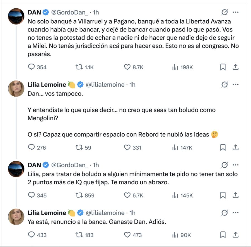The height and width of the screenshot is (247, 251).
Task: Bookmark DAN's first tweet
Action: click(x=223, y=67)
